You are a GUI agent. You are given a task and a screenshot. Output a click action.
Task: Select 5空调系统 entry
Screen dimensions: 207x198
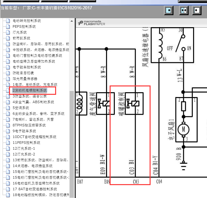point(21,108)
